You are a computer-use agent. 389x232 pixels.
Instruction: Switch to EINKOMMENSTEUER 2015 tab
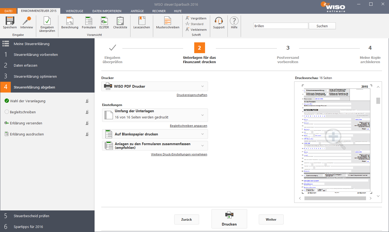point(39,11)
